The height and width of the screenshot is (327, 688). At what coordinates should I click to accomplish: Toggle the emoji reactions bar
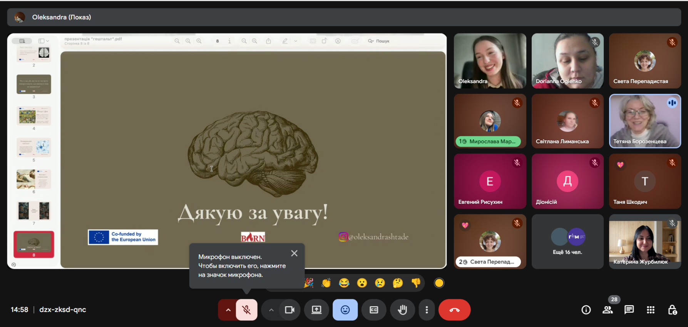point(345,310)
